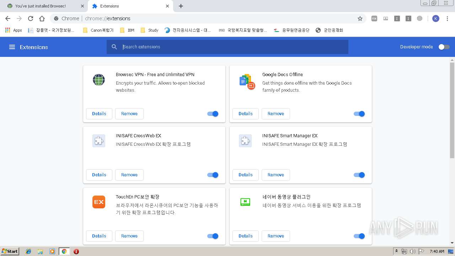Open the IBM bookmark folder
Viewport: 455px width, 256px height.
pos(127,30)
